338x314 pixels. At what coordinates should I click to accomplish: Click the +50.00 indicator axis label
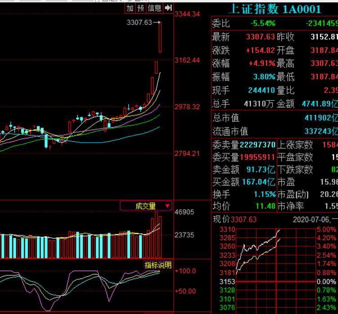(185, 291)
